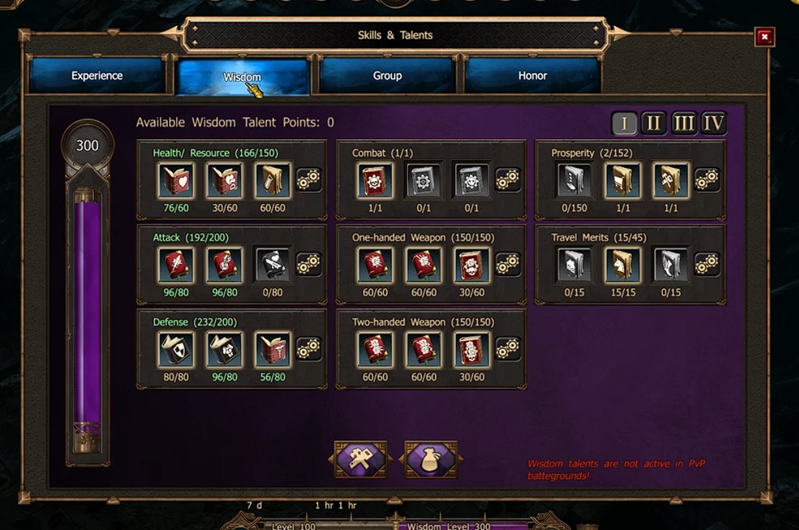
Task: Switch to talent page III
Action: click(684, 123)
